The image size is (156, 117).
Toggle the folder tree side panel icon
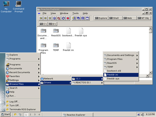(74, 18)
